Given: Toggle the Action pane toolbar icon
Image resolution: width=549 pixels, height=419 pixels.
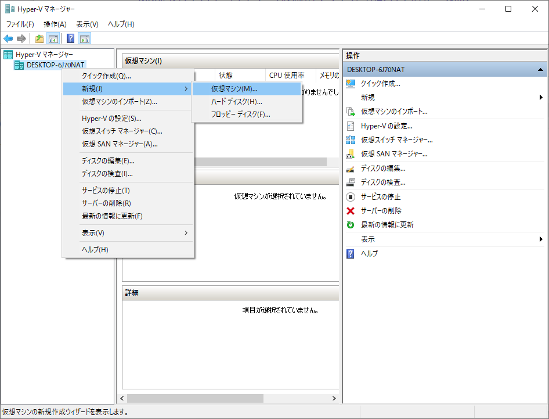Looking at the screenshot, I should click(x=84, y=38).
